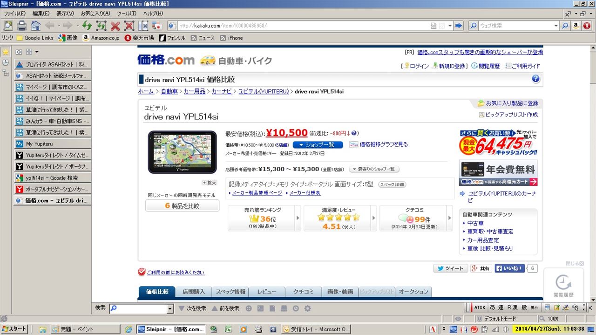Open the tab-panel view options dropdown

(x=37, y=52)
